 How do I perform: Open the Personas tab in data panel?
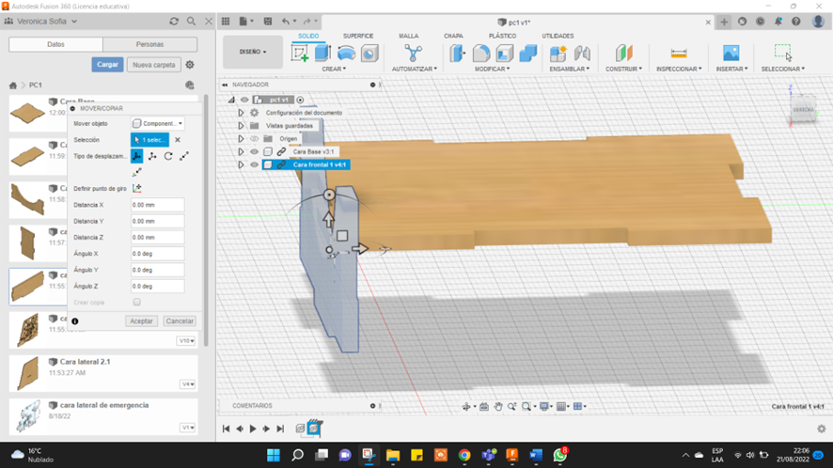149,44
